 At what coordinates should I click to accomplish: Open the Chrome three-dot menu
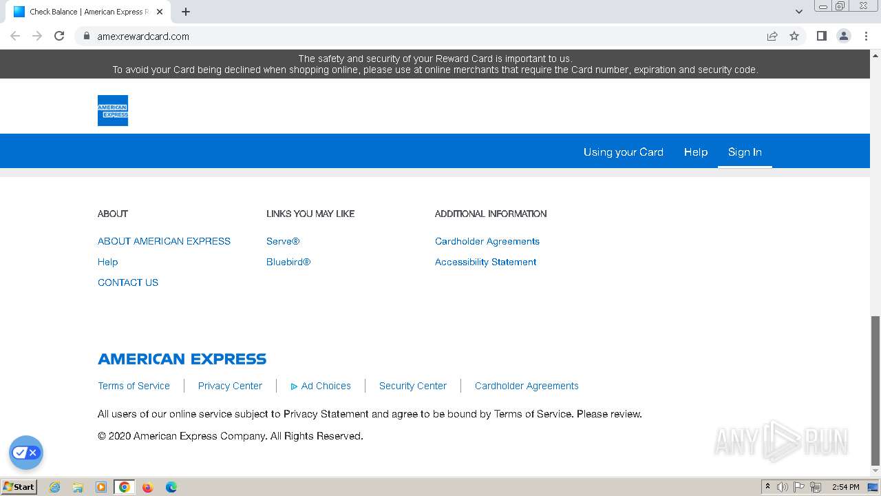pyautogui.click(x=866, y=36)
